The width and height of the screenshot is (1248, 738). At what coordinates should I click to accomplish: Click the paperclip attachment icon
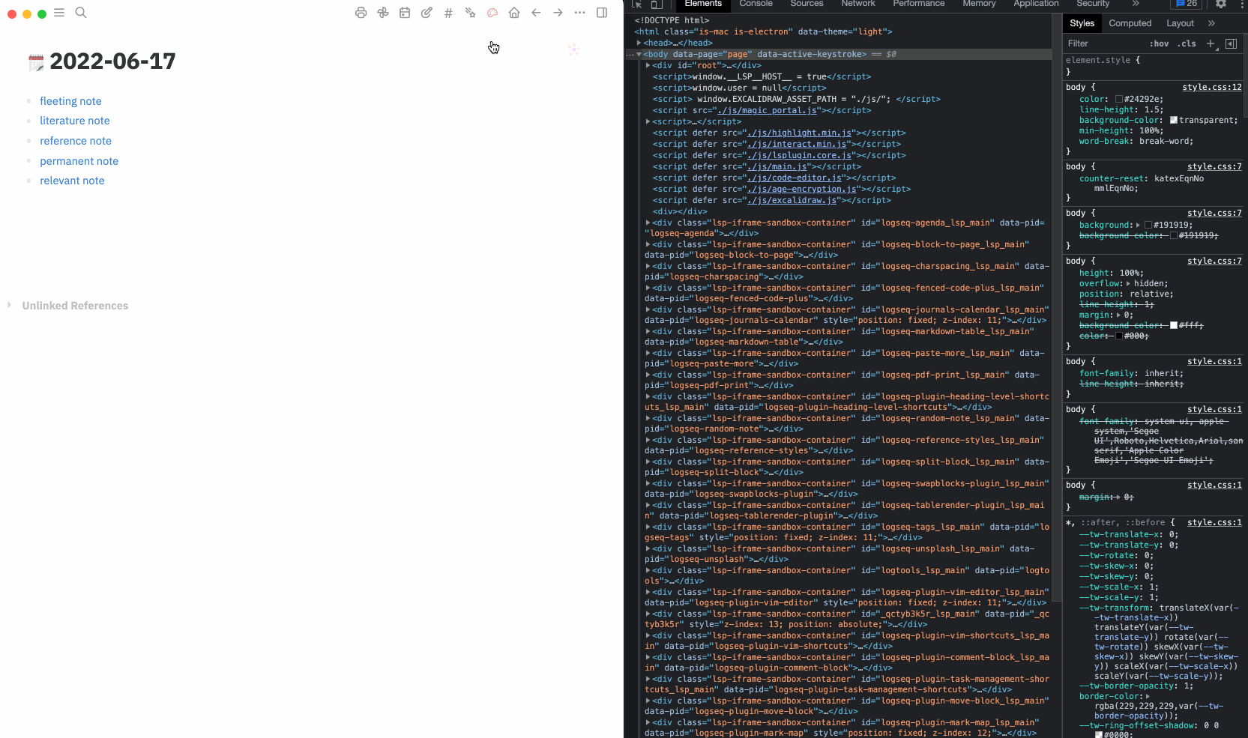point(426,13)
